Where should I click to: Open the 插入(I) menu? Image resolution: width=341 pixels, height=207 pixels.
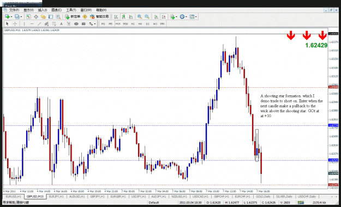[43, 10]
